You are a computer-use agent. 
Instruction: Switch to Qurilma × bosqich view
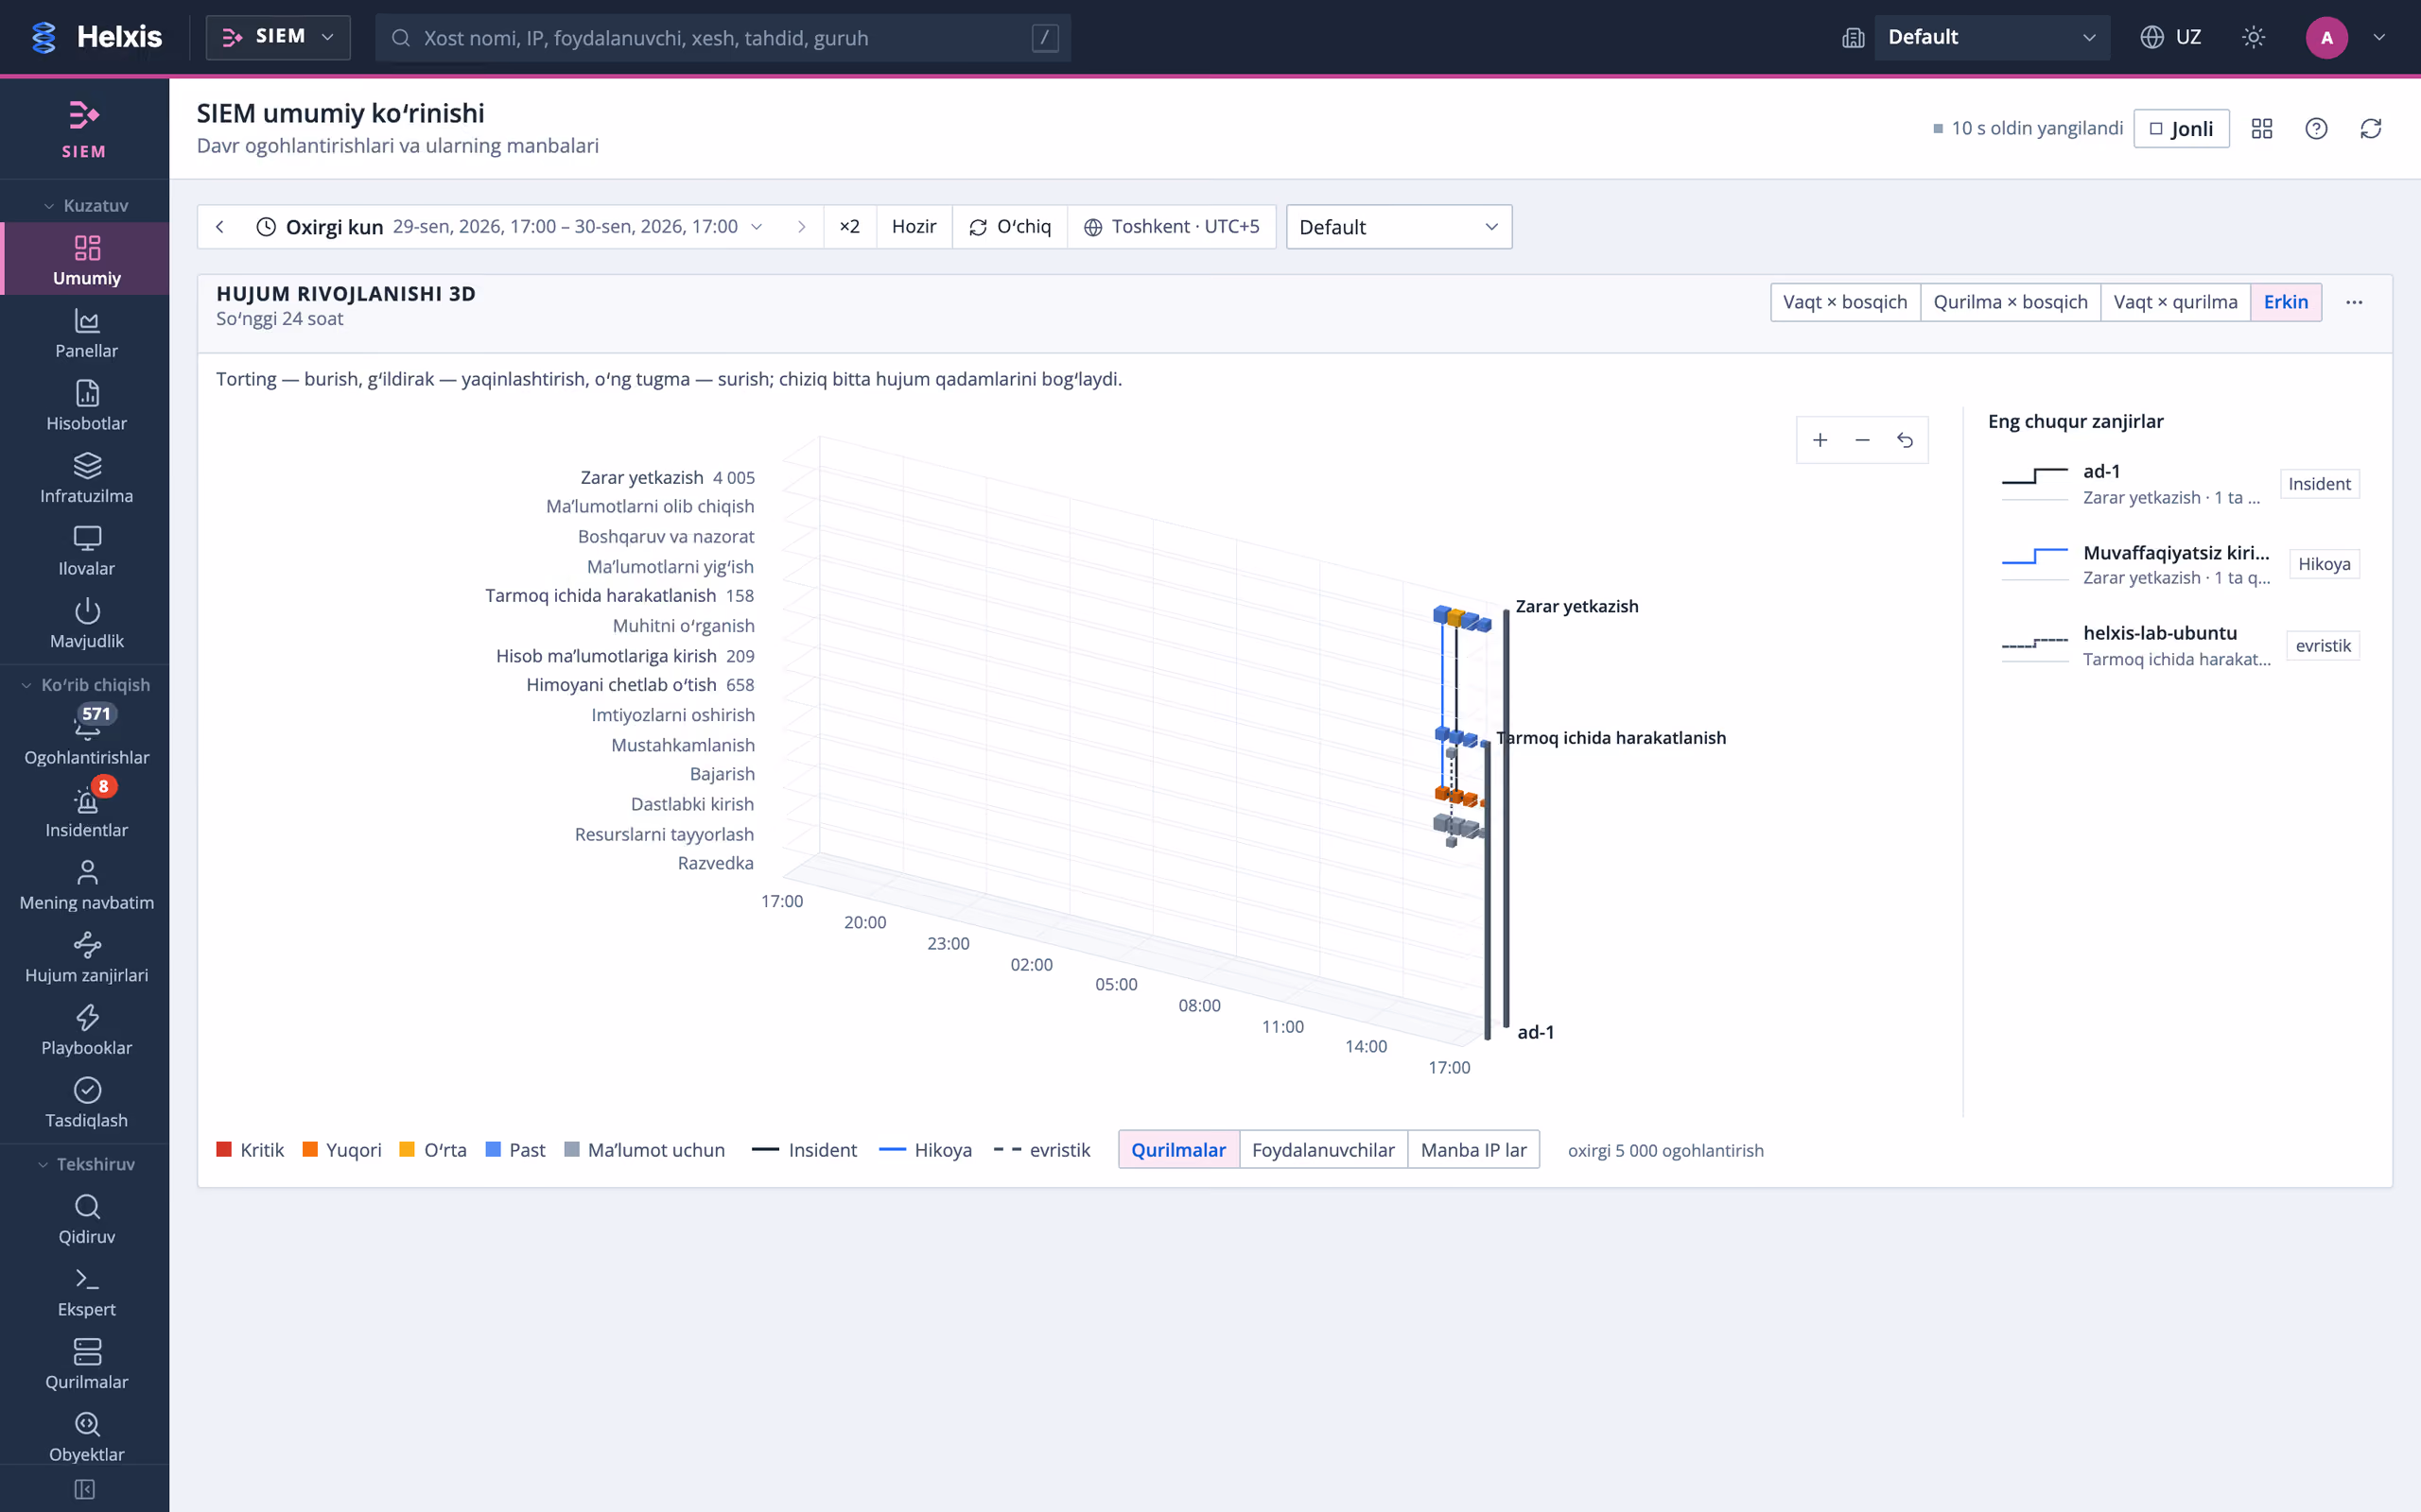(2010, 302)
